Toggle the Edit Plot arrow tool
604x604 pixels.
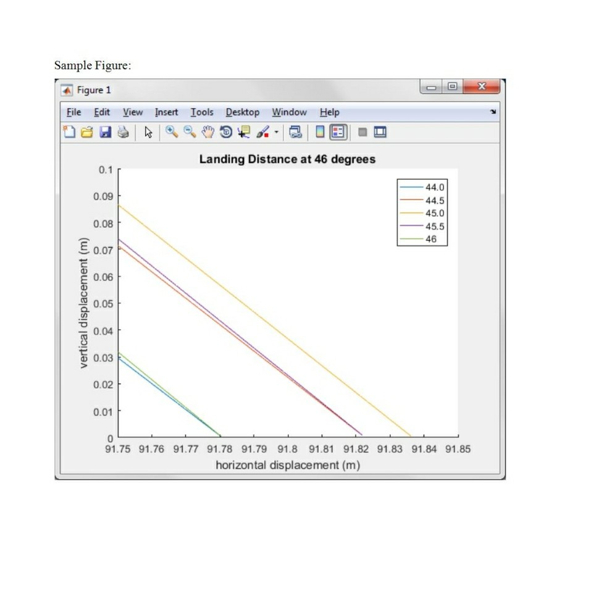pyautogui.click(x=149, y=132)
